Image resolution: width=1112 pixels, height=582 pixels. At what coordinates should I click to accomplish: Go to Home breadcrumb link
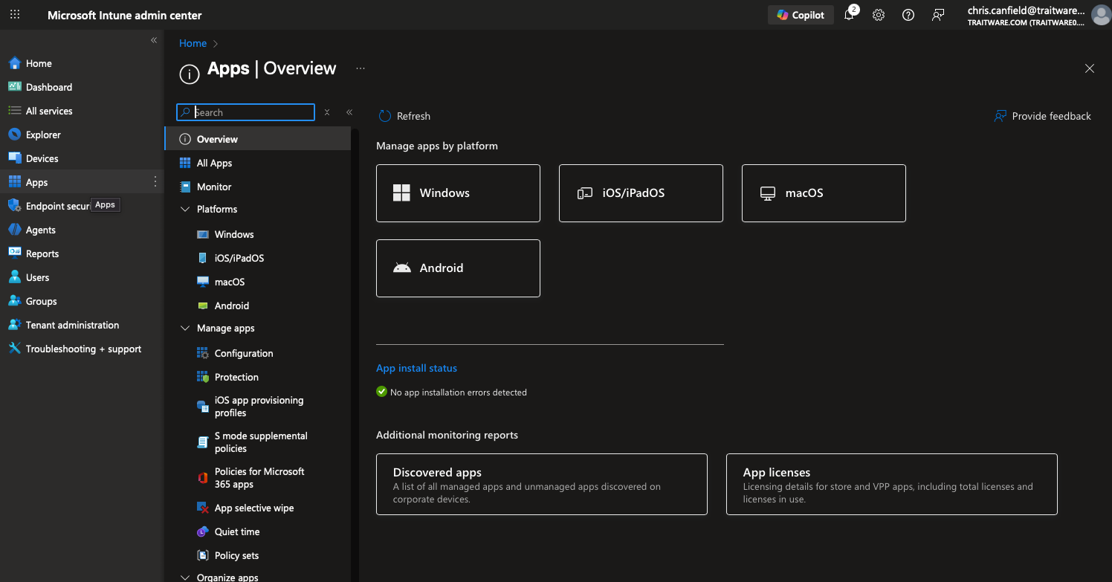click(x=193, y=44)
